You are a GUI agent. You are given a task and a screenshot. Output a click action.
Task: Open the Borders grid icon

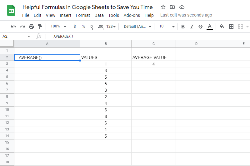(x=231, y=27)
